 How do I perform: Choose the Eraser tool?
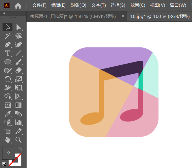(x=19, y=70)
